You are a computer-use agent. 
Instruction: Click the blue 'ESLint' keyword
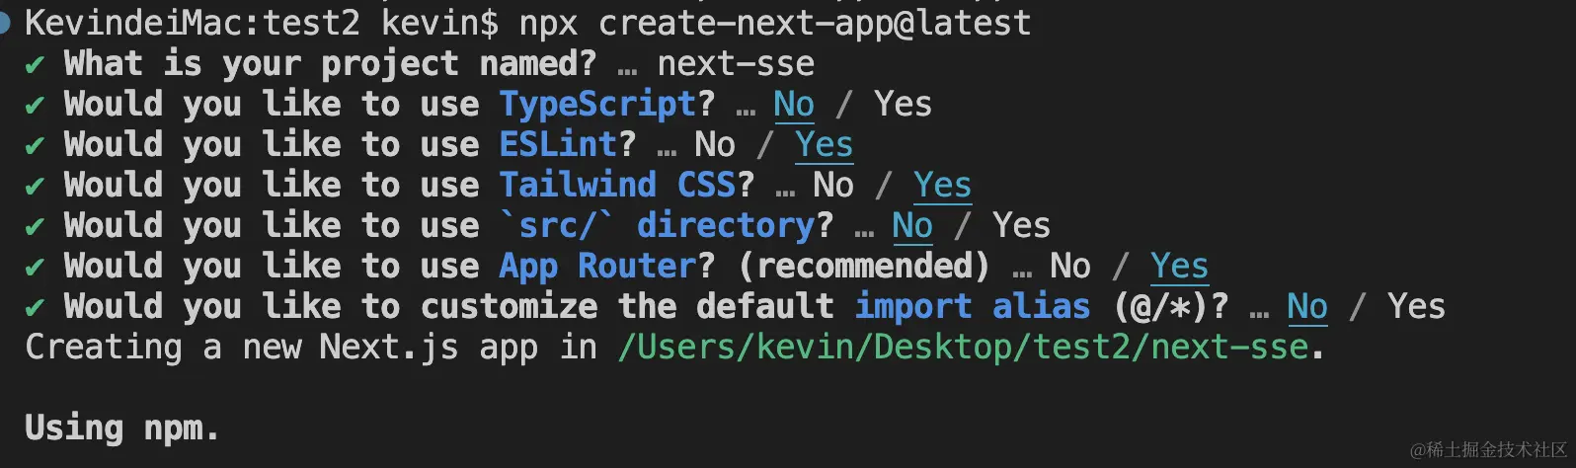pos(558,144)
